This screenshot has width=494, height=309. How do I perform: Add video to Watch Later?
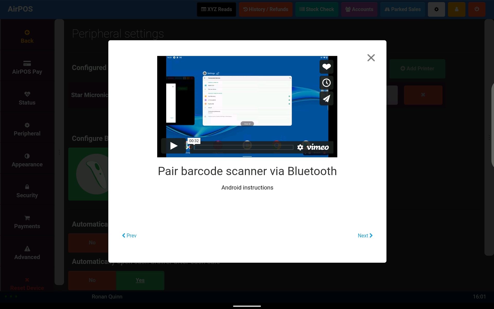(326, 83)
